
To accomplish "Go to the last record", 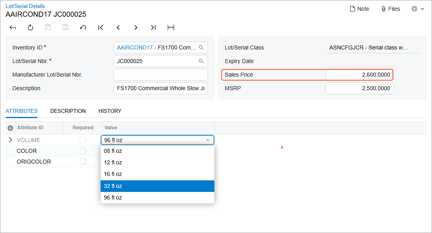I will (153, 28).
